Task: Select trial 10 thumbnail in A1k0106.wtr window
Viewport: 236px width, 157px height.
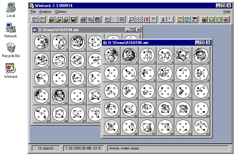Action: 165,73
